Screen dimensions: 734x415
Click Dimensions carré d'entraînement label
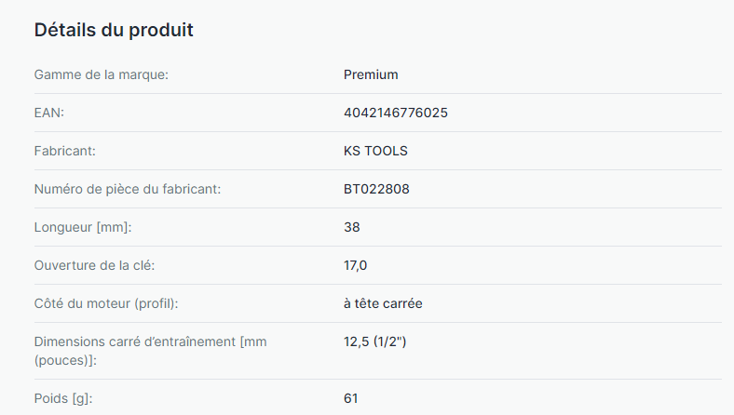tap(150, 351)
